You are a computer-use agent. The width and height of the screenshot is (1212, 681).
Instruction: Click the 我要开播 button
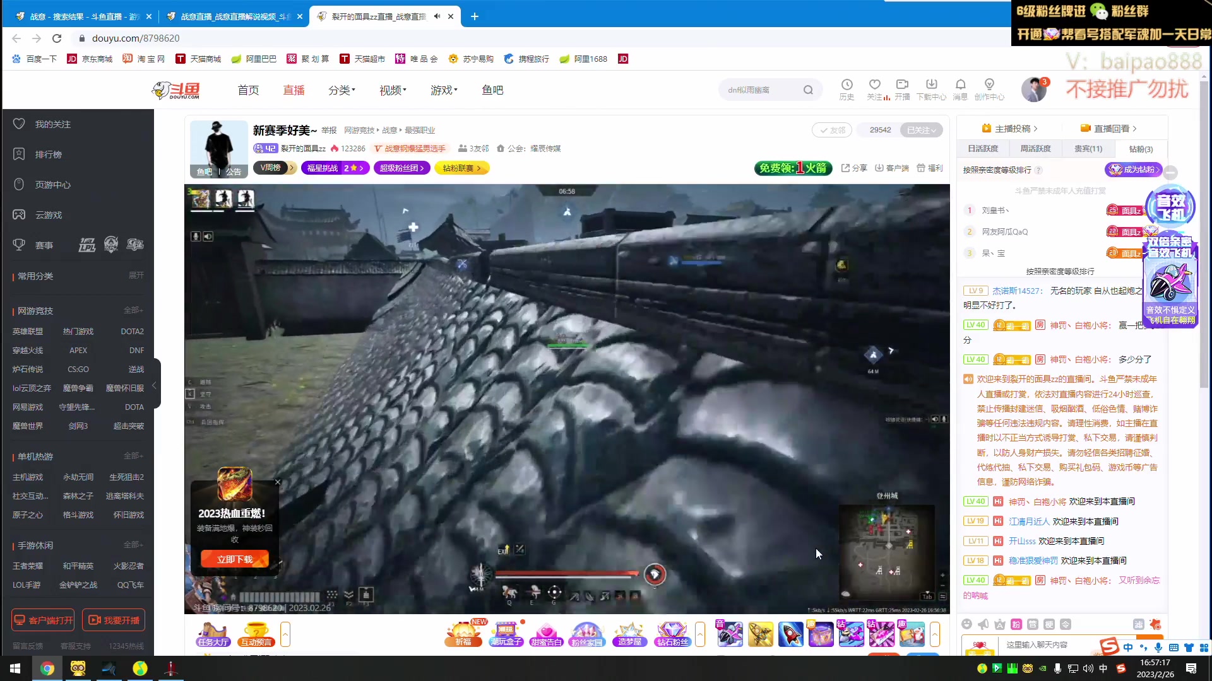(114, 620)
